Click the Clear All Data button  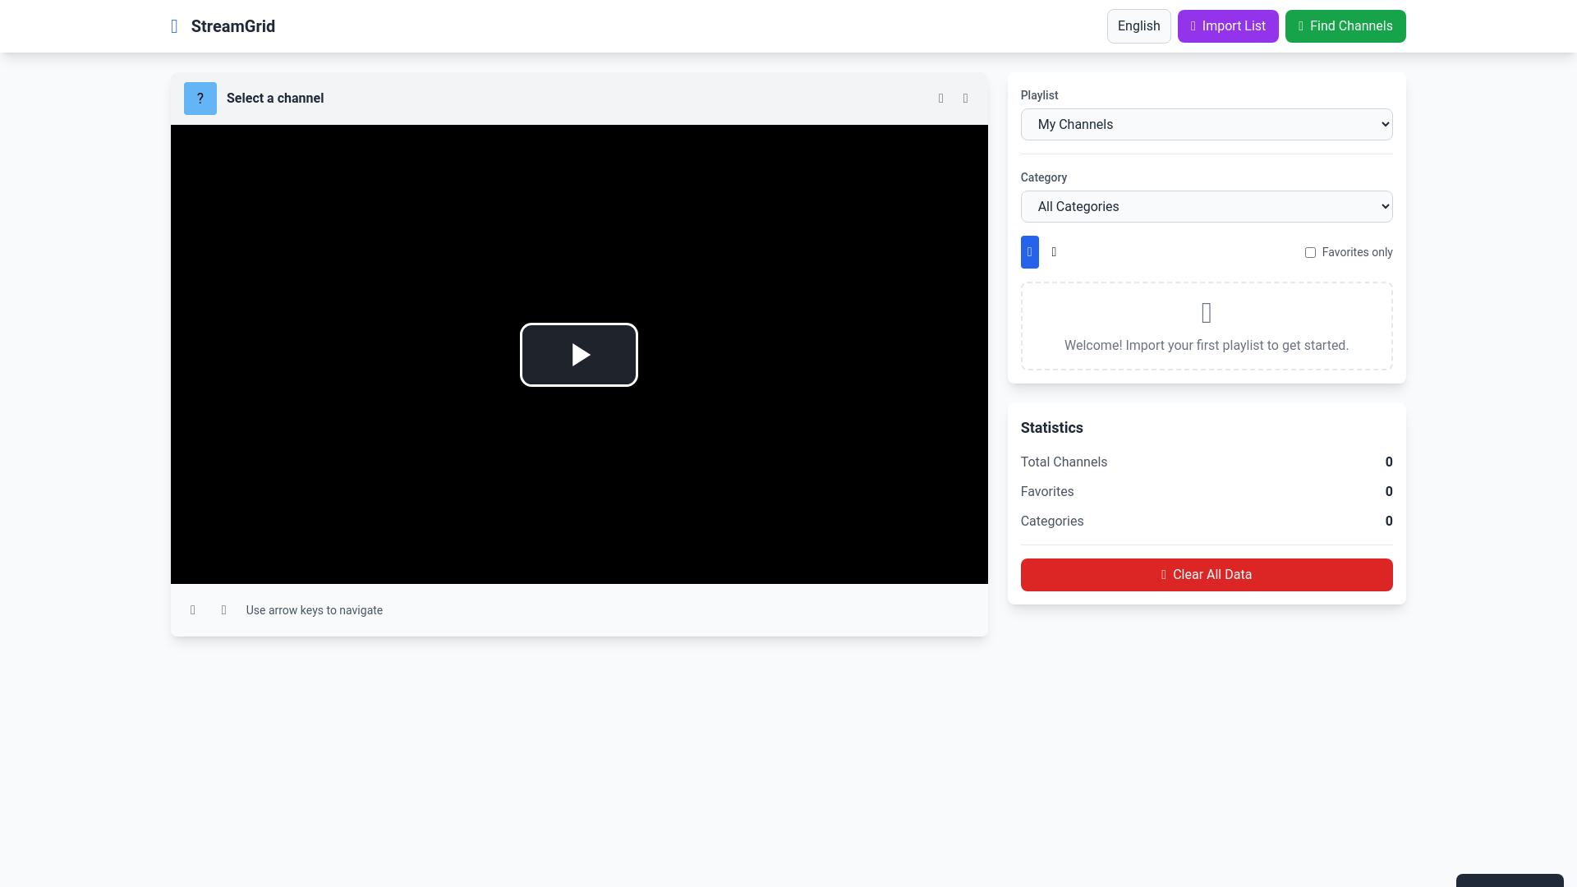1207,575
